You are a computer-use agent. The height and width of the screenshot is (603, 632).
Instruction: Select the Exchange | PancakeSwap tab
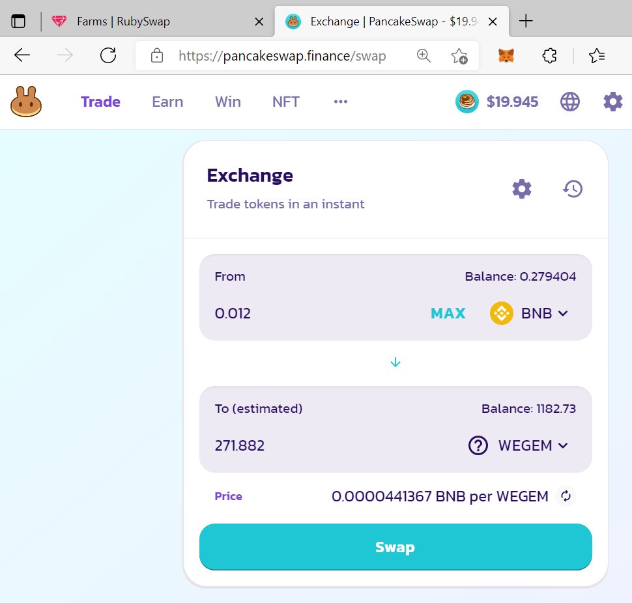tap(392, 21)
